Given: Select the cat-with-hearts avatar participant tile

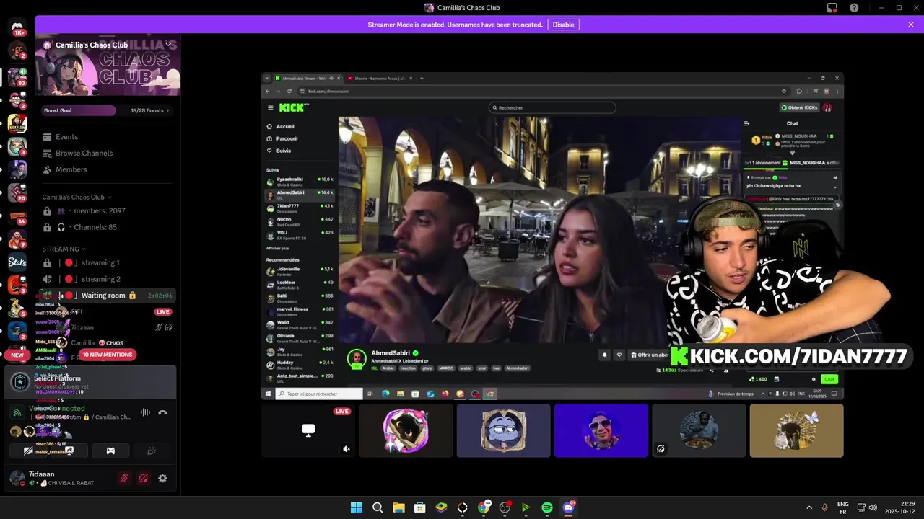Looking at the screenshot, I should click(406, 430).
